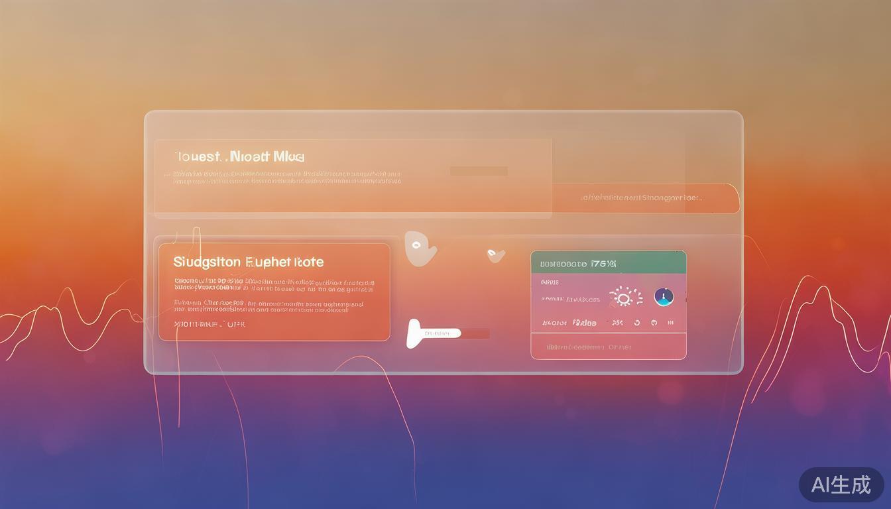The height and width of the screenshot is (509, 891).
Task: Click the first circular icon in widget row
Action: pyautogui.click(x=636, y=323)
